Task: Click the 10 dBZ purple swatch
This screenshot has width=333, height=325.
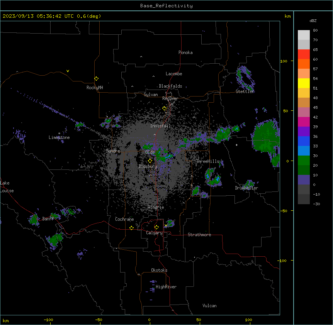Action: click(x=304, y=180)
